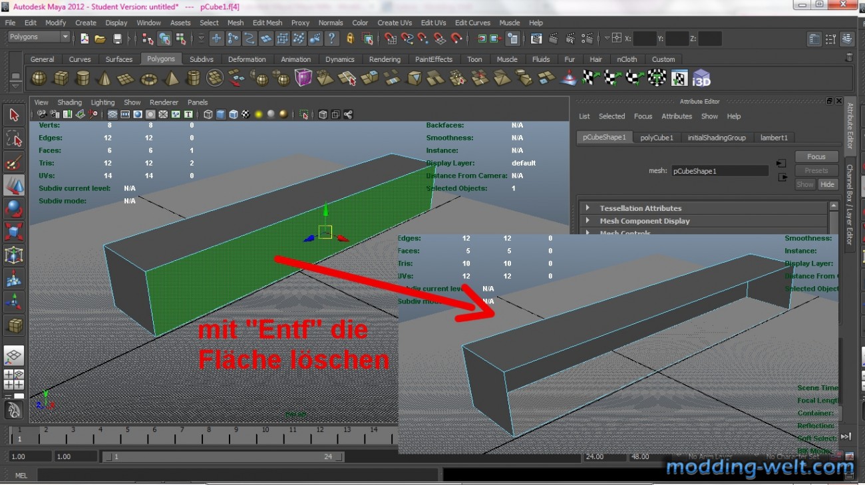Create a polygon sphere from the shelf
The image size is (865, 485).
coord(39,79)
